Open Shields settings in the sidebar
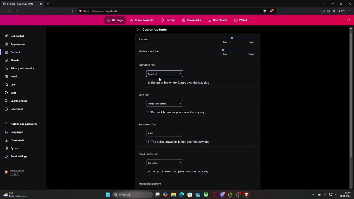 pyautogui.click(x=15, y=60)
